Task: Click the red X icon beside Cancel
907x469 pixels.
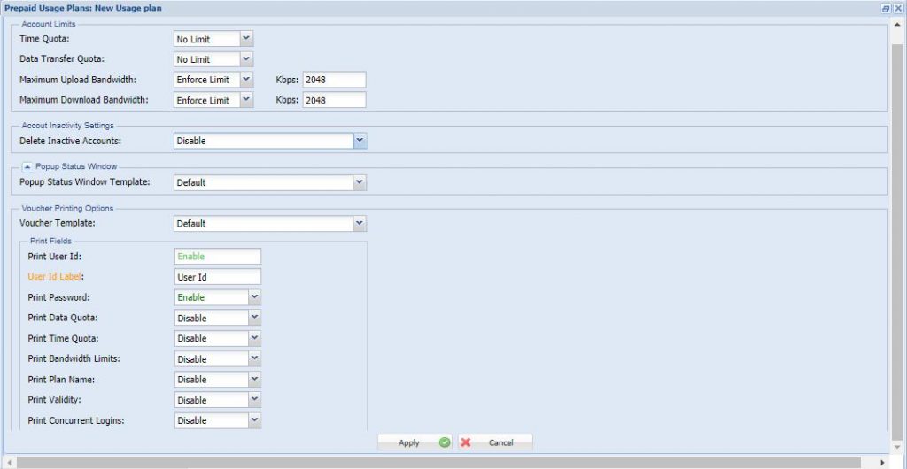Action: click(x=466, y=442)
